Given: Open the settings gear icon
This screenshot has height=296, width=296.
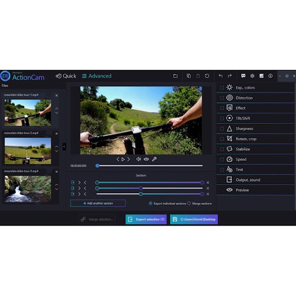Looking at the screenshot, I should pyautogui.click(x=252, y=76).
